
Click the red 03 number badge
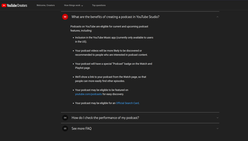point(65,17)
